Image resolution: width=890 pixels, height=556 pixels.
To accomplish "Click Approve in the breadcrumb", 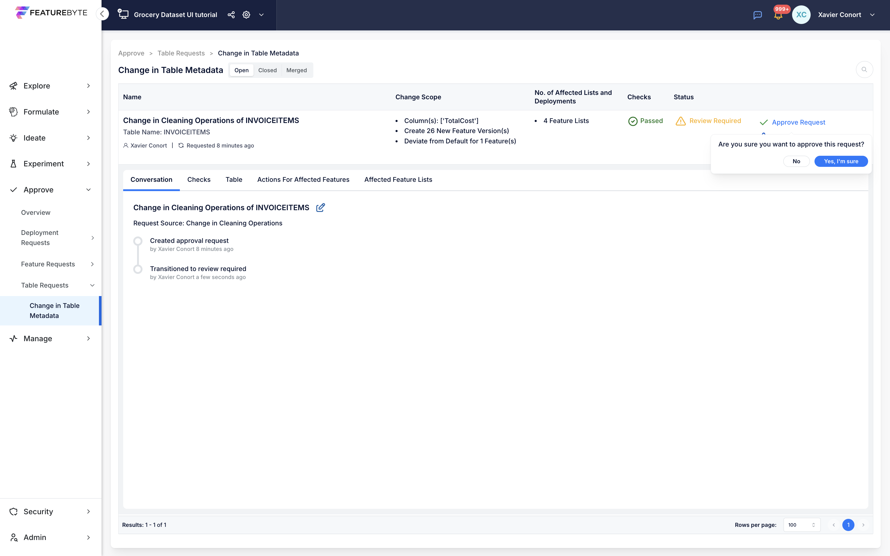I will click(x=131, y=53).
